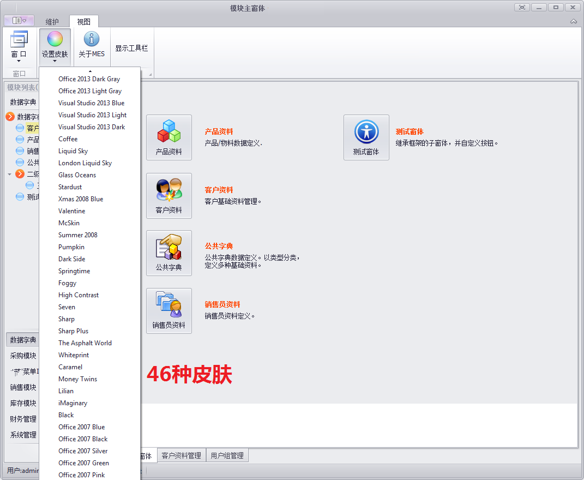Choose the Office 2013 Dark Gray skin
The image size is (584, 480).
point(89,79)
